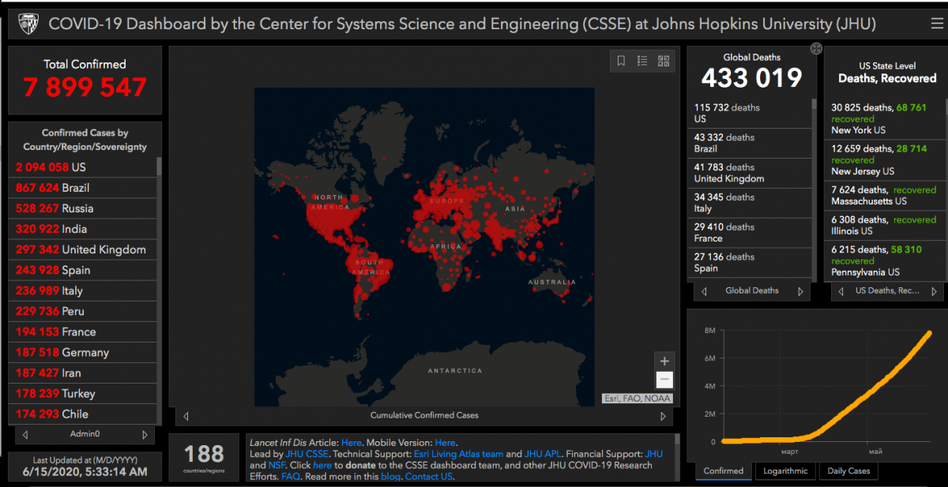Click left arrow beside Cumulative Confirmed Cases
This screenshot has height=487, width=948.
(x=186, y=416)
